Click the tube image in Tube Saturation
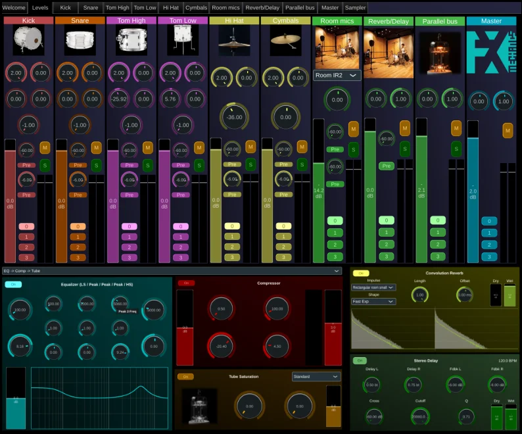522x434 pixels. (x=195, y=406)
